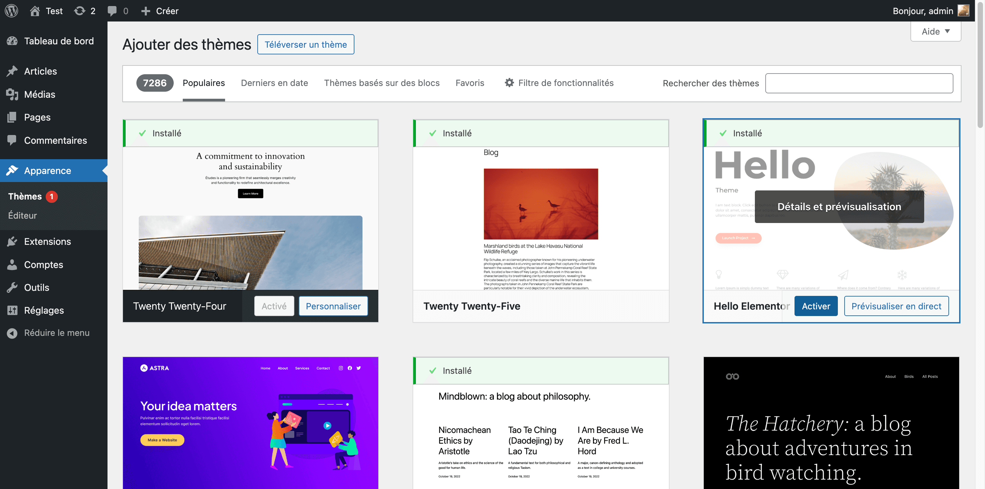Open the Éditeur submenu item
The width and height of the screenshot is (985, 489).
pyautogui.click(x=23, y=215)
